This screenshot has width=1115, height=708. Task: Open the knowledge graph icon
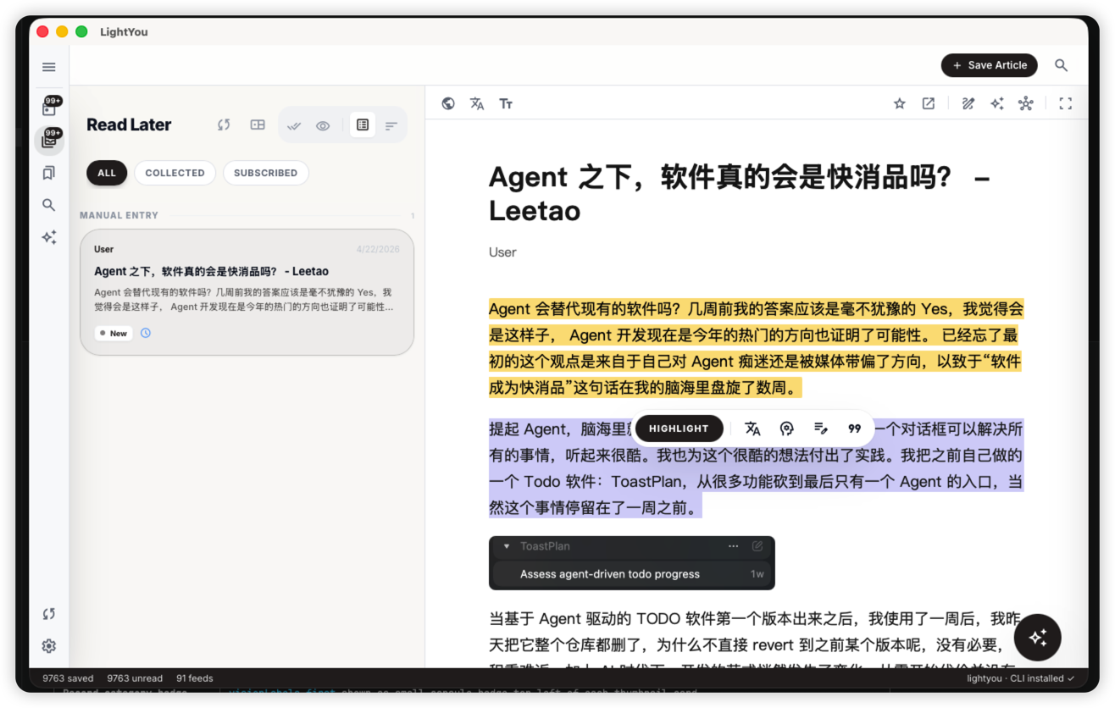pos(1026,103)
